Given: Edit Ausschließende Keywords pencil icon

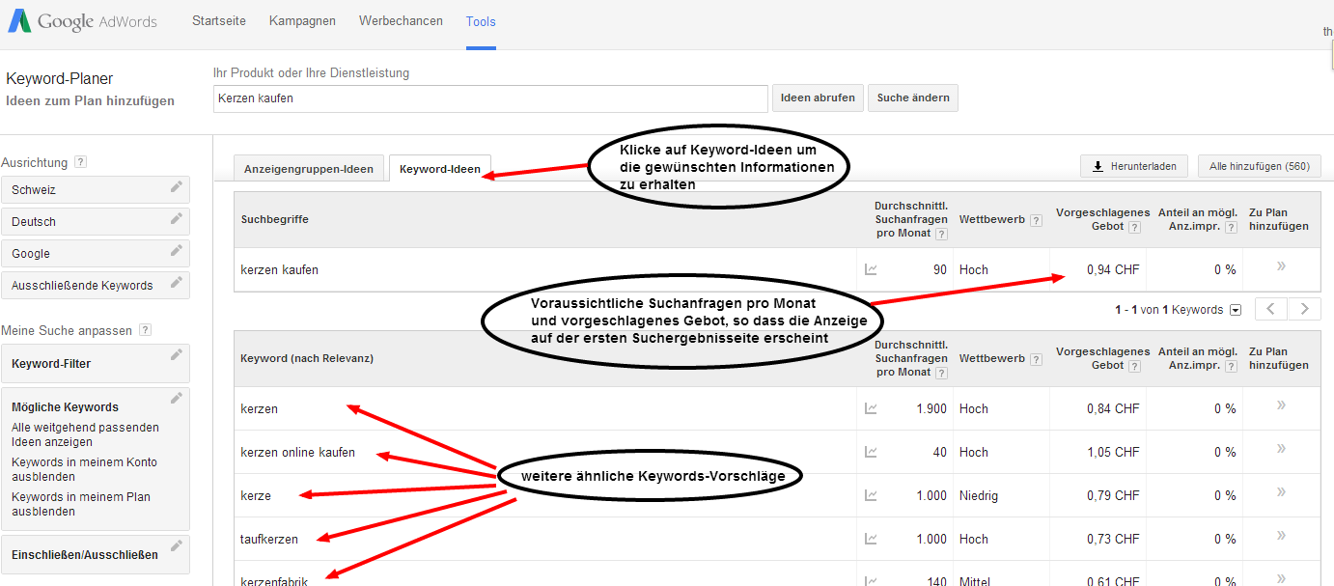Looking at the screenshot, I should click(x=176, y=283).
